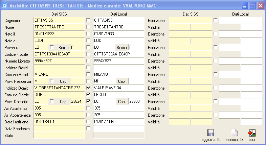Click local Comune Domic. field LECCO
This screenshot has height=145, width=266.
[118, 95]
